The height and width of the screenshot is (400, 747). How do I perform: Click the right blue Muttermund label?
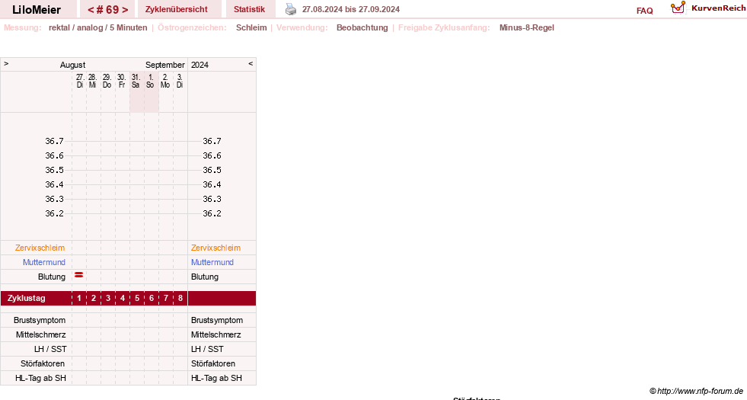[212, 262]
